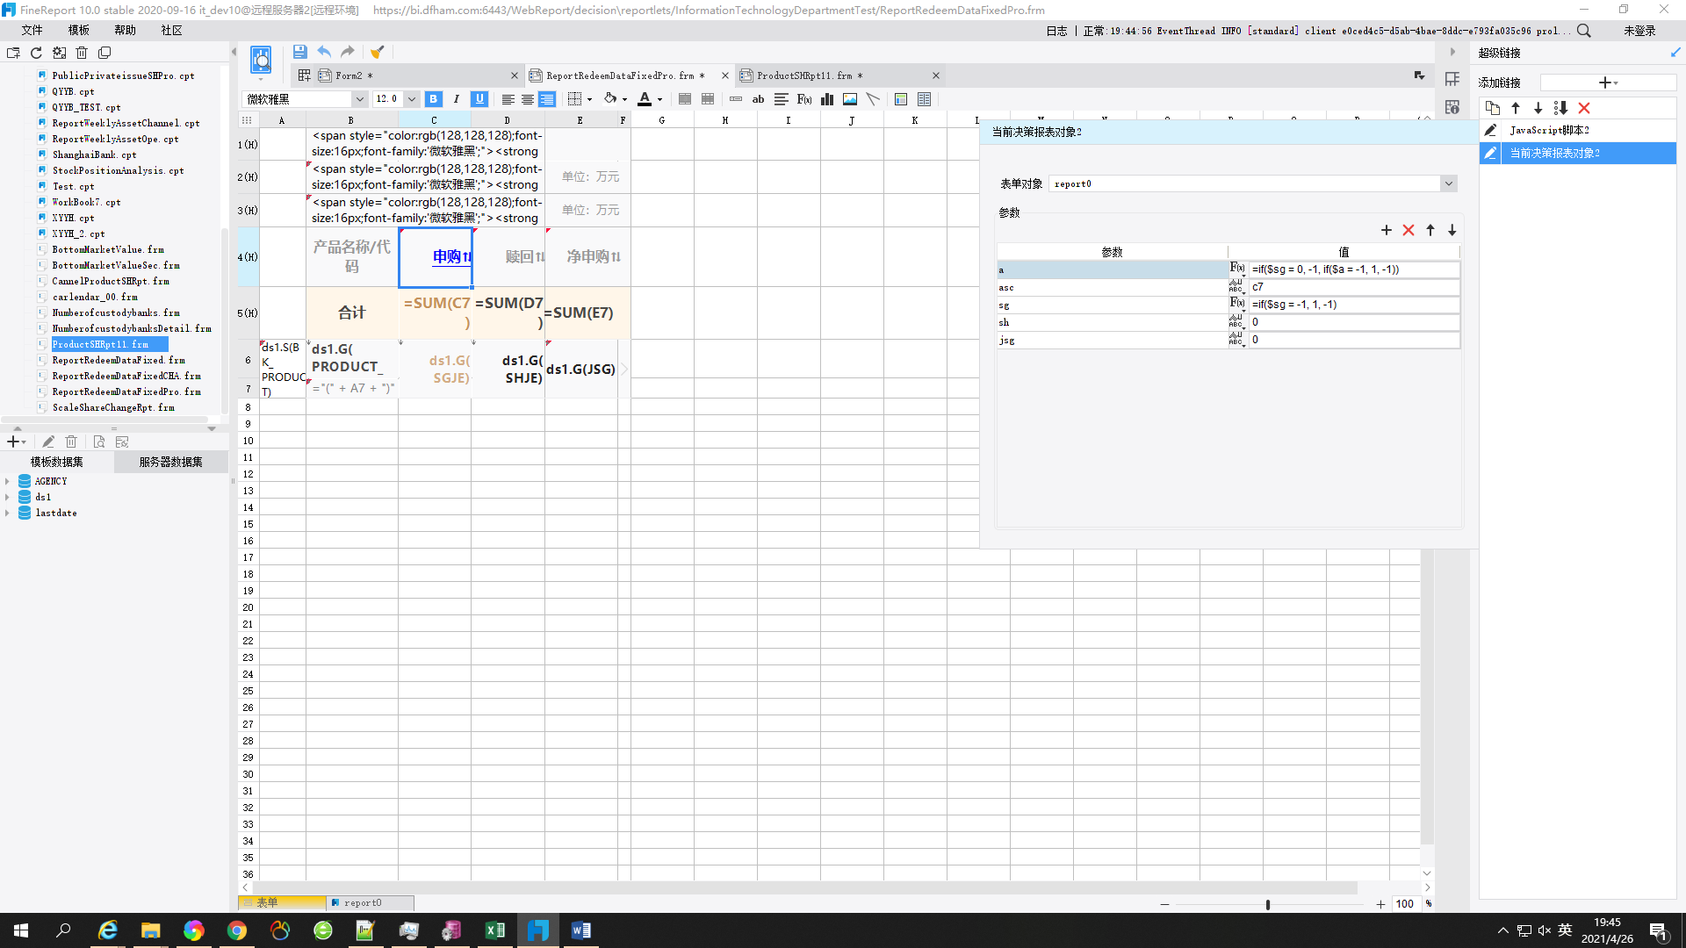Open the 表单对象 report0 dropdown
The height and width of the screenshot is (948, 1686).
coord(1449,183)
